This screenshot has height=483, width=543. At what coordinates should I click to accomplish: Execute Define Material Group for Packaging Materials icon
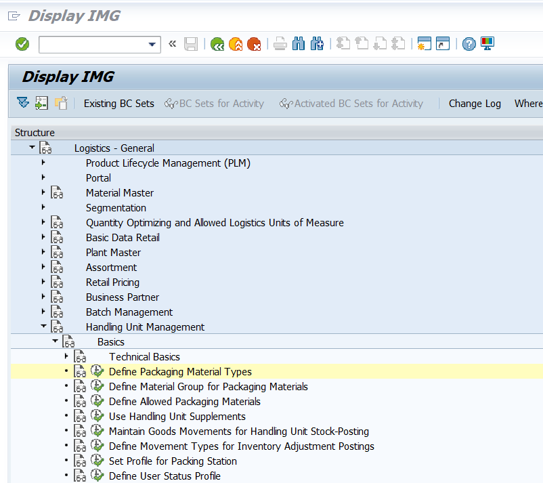point(97,386)
